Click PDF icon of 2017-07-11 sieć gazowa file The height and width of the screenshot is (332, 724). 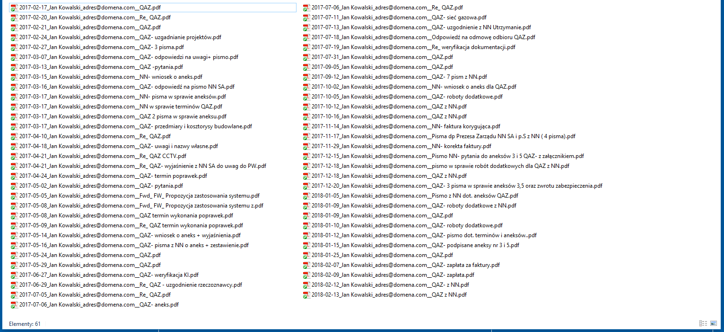(306, 17)
